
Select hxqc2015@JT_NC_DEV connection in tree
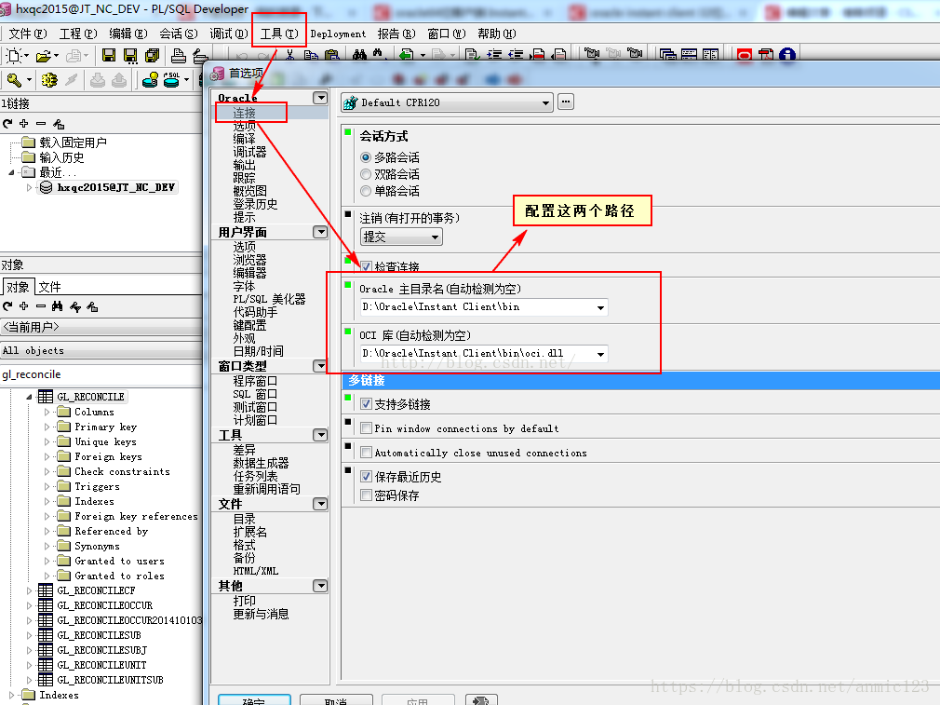115,187
